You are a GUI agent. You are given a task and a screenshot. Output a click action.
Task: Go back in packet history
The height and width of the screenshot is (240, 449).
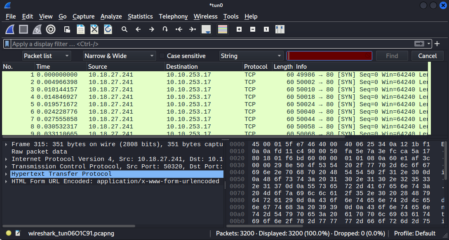coord(138,29)
